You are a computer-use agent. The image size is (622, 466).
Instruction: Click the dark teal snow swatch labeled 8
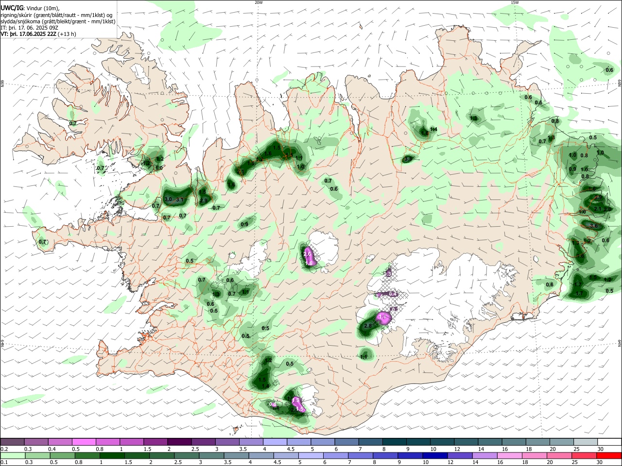coord(394,442)
